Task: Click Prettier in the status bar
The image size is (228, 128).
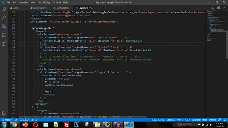Action: coord(212,120)
